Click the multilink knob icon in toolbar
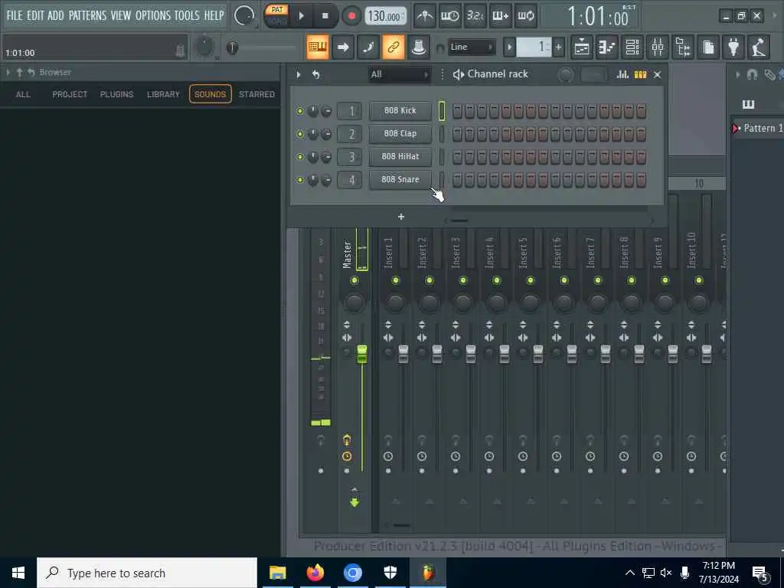 click(x=419, y=47)
